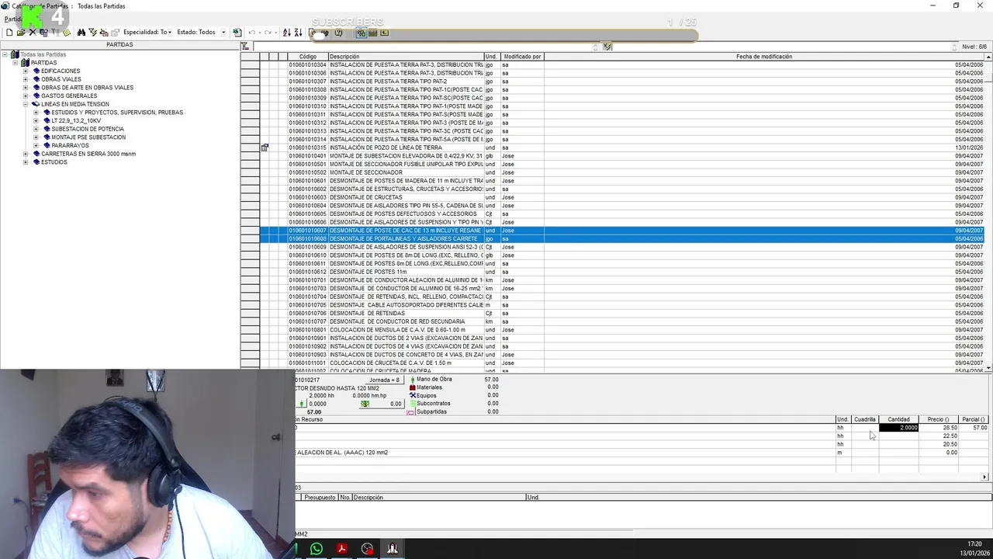Open Adobe Acrobat from the taskbar

[x=341, y=549]
